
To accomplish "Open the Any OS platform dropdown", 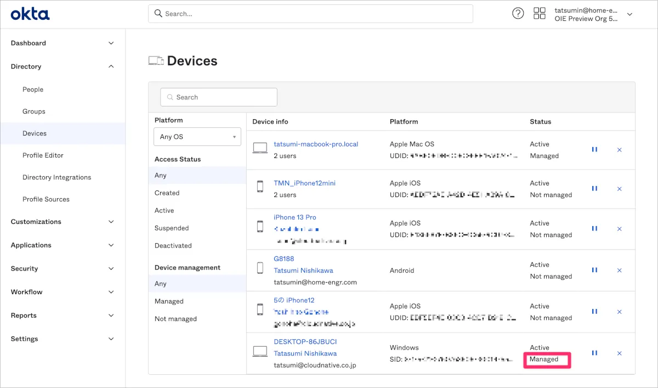I will point(197,137).
